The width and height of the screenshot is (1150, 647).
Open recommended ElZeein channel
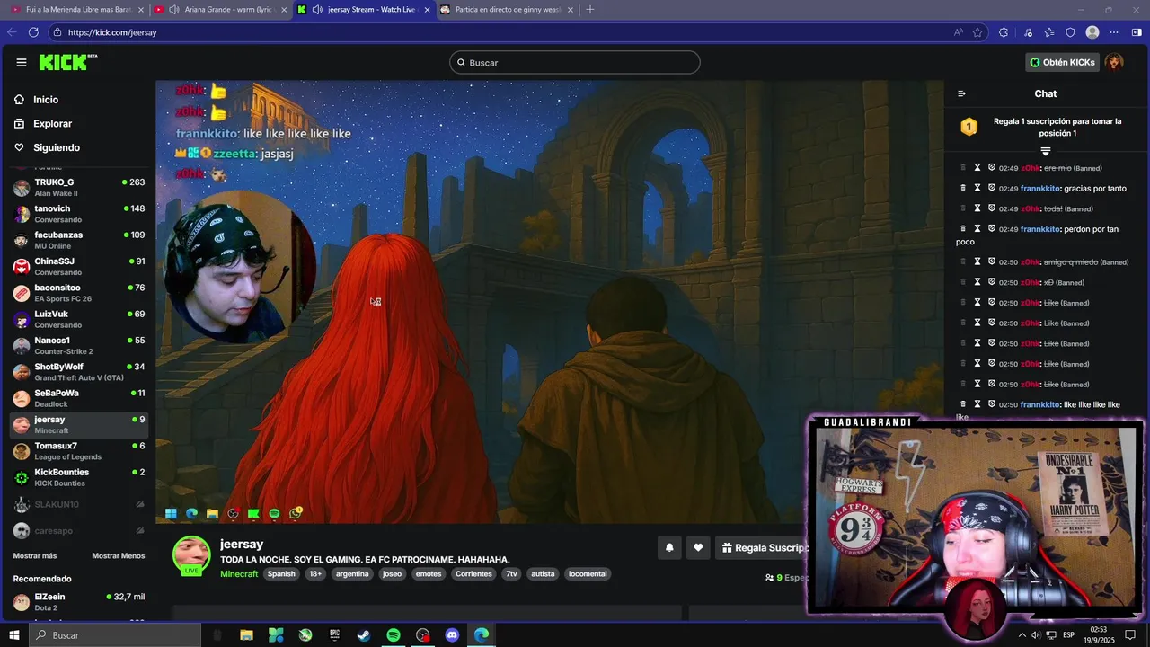pos(78,602)
